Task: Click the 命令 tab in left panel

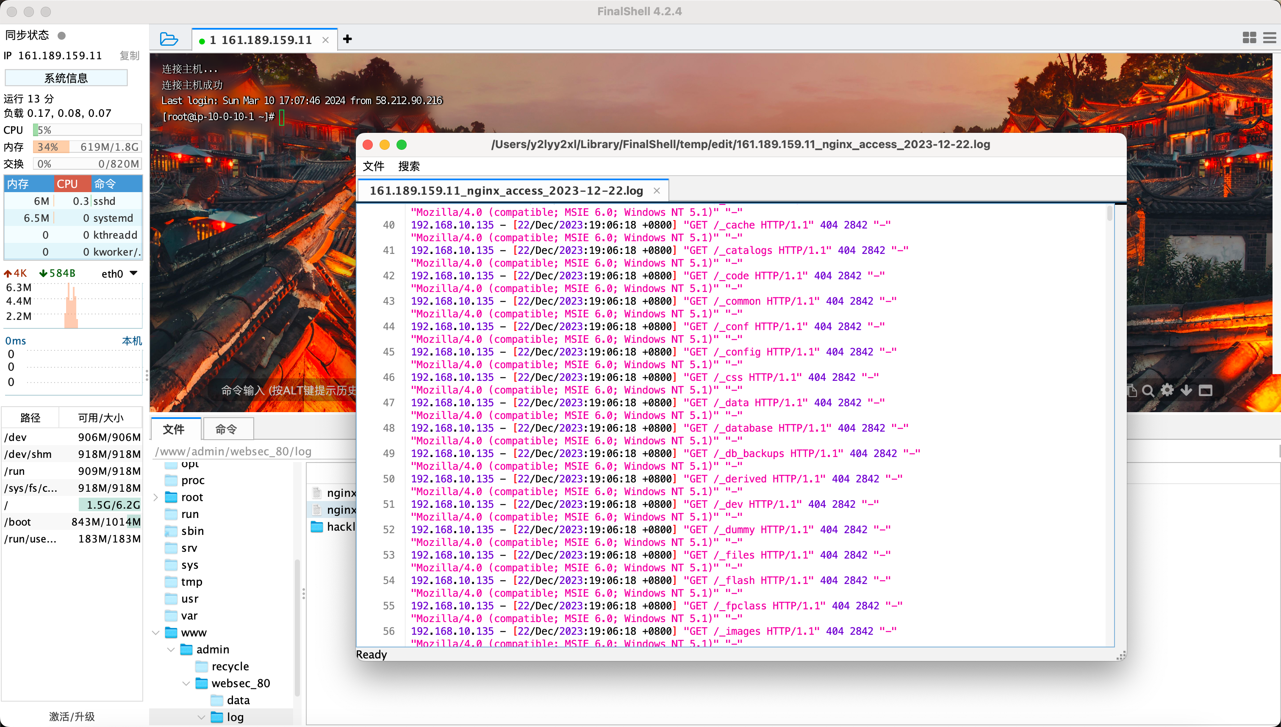Action: pos(225,430)
